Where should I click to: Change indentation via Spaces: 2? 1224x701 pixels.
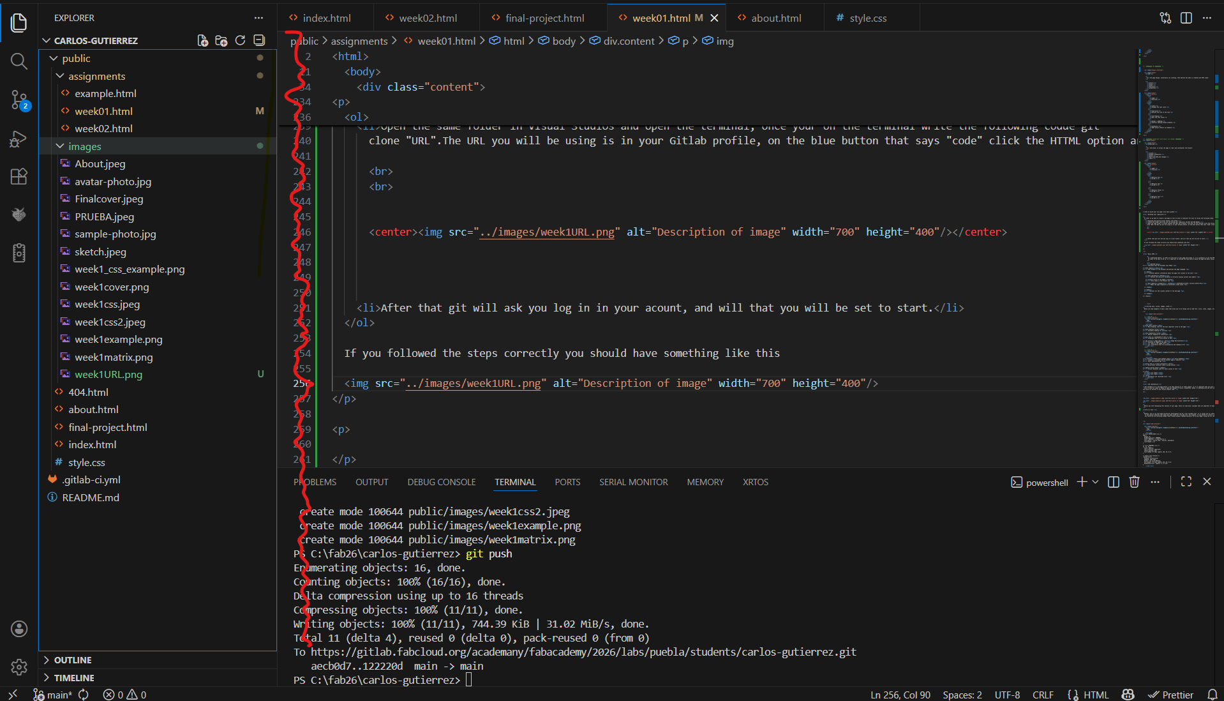[962, 695]
